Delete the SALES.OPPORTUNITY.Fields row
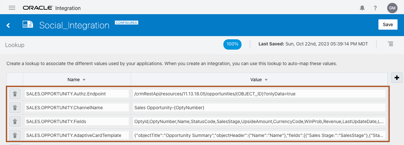 pyautogui.click(x=15, y=121)
